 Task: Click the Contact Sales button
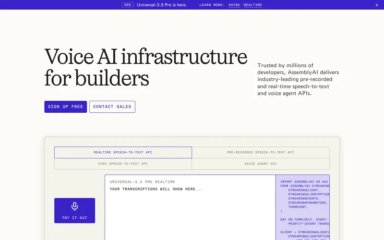pos(112,107)
